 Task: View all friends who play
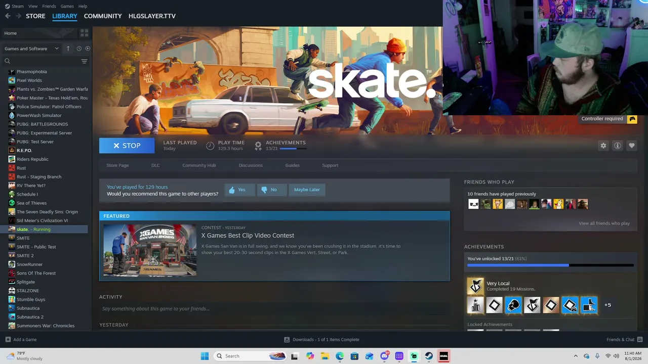tap(604, 223)
